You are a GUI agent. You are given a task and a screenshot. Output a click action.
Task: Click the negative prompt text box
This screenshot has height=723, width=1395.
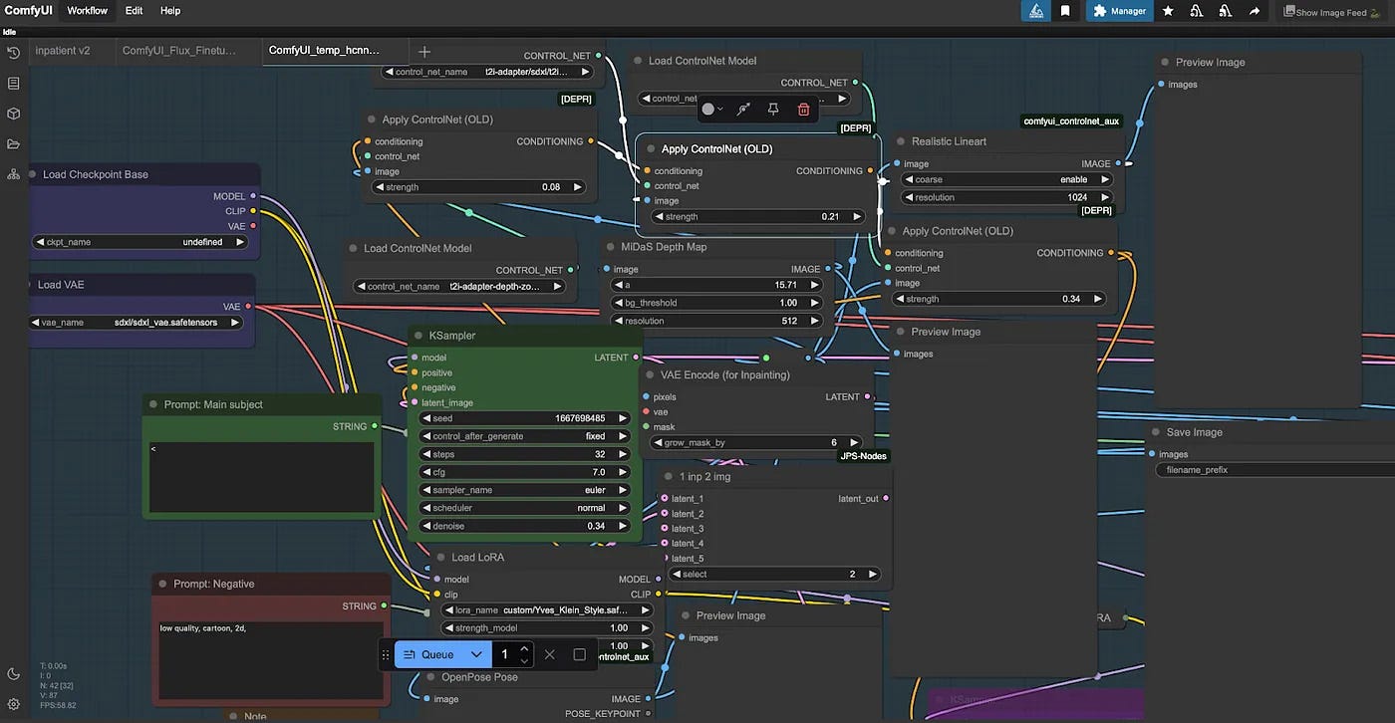[x=270, y=659]
